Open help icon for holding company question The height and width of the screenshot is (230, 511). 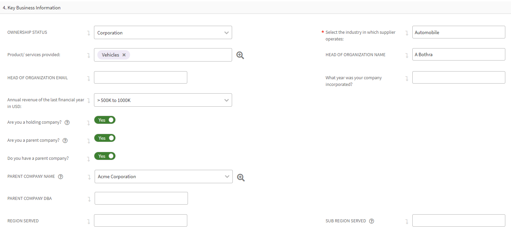tap(67, 122)
